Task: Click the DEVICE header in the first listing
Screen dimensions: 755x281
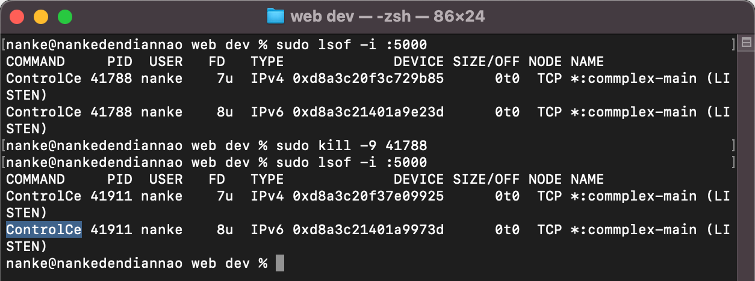Action: click(x=418, y=61)
